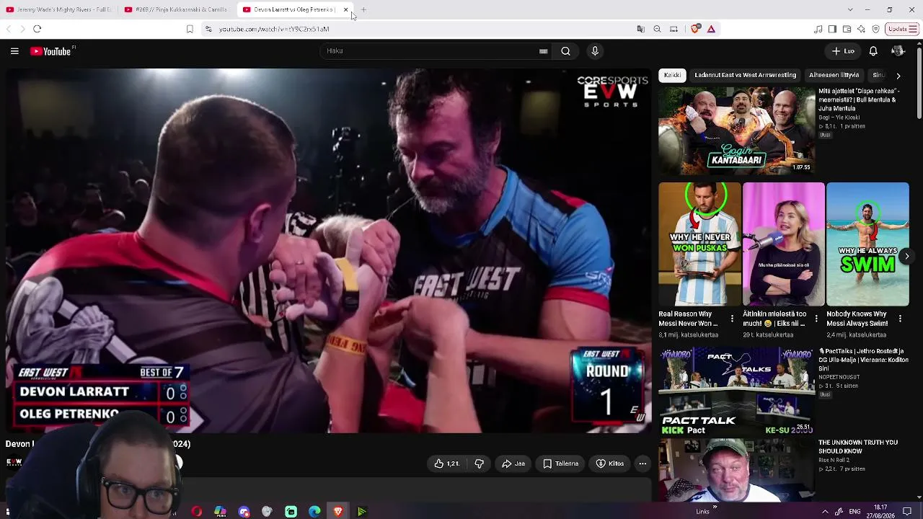Open YouTube notifications bell

873,51
